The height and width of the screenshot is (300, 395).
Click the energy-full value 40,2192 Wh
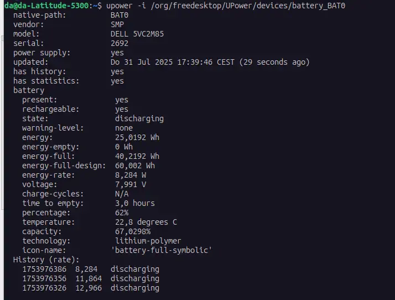pos(137,156)
